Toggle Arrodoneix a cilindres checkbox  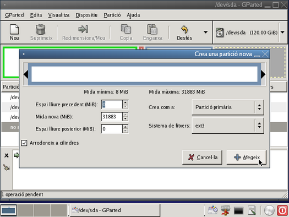pos(24,143)
